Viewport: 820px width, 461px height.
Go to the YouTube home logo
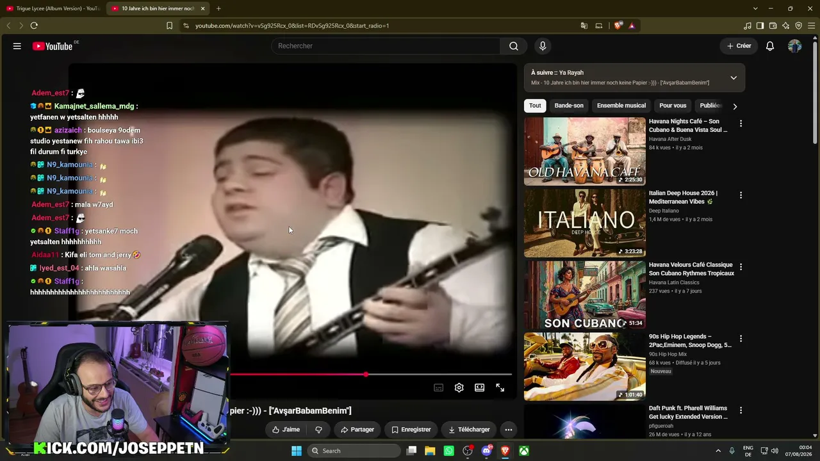coord(53,46)
